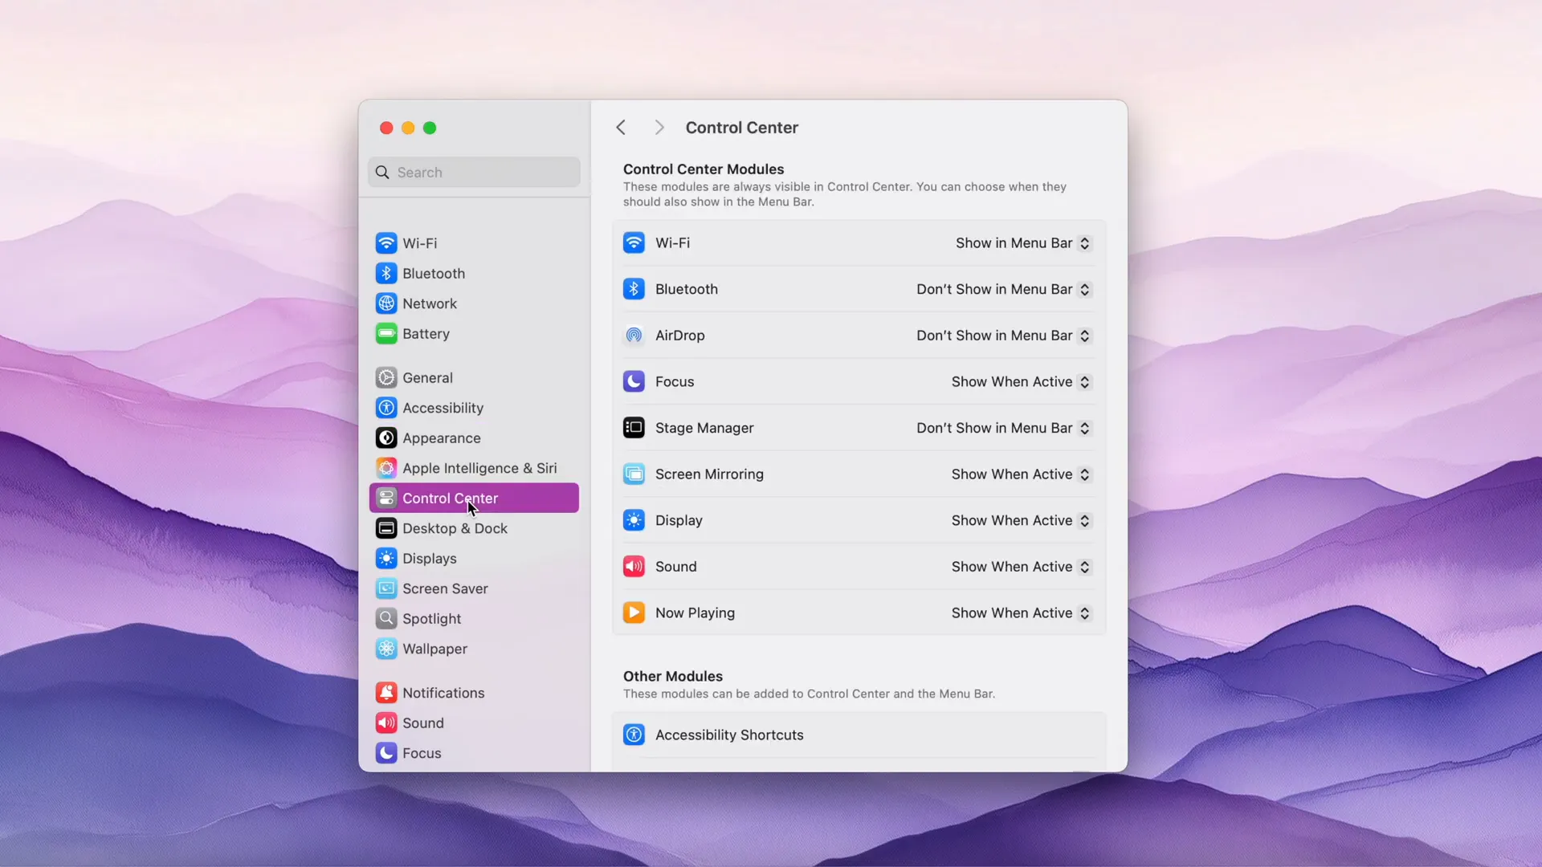Screen dimensions: 1542x867
Task: Open Screen Mirroring Show When Active dropdown
Action: point(1022,474)
